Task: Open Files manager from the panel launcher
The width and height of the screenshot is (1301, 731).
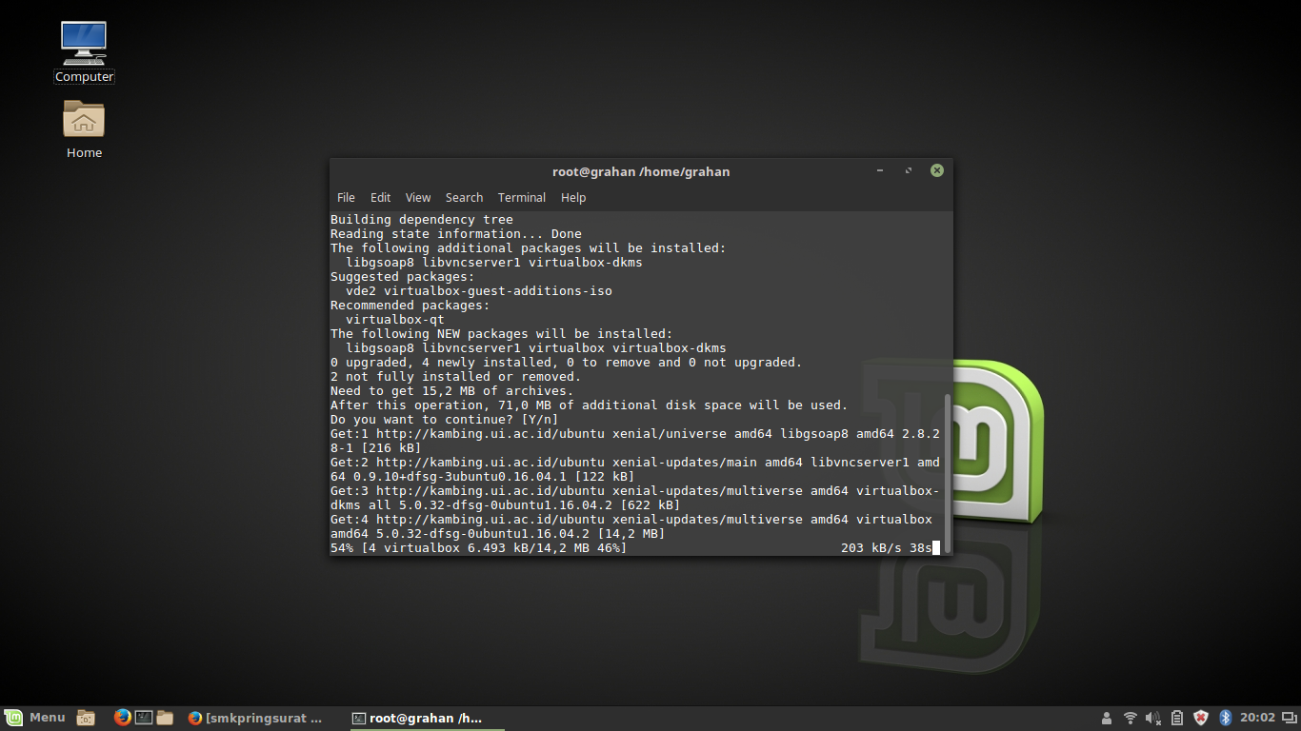Action: (165, 718)
